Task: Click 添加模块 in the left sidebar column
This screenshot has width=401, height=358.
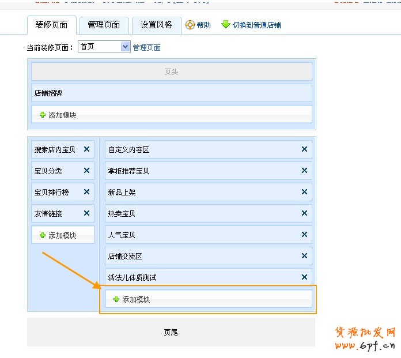Action: pyautogui.click(x=58, y=235)
